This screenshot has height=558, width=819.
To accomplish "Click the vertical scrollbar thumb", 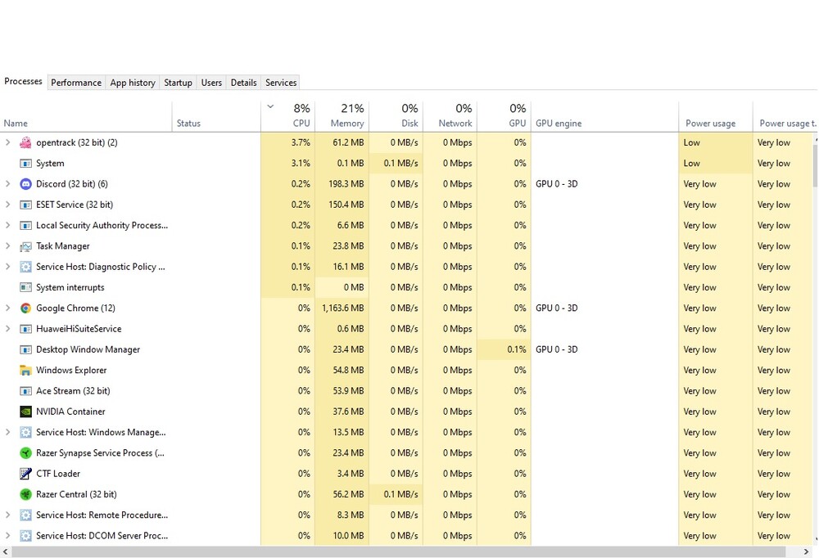I will [x=816, y=165].
